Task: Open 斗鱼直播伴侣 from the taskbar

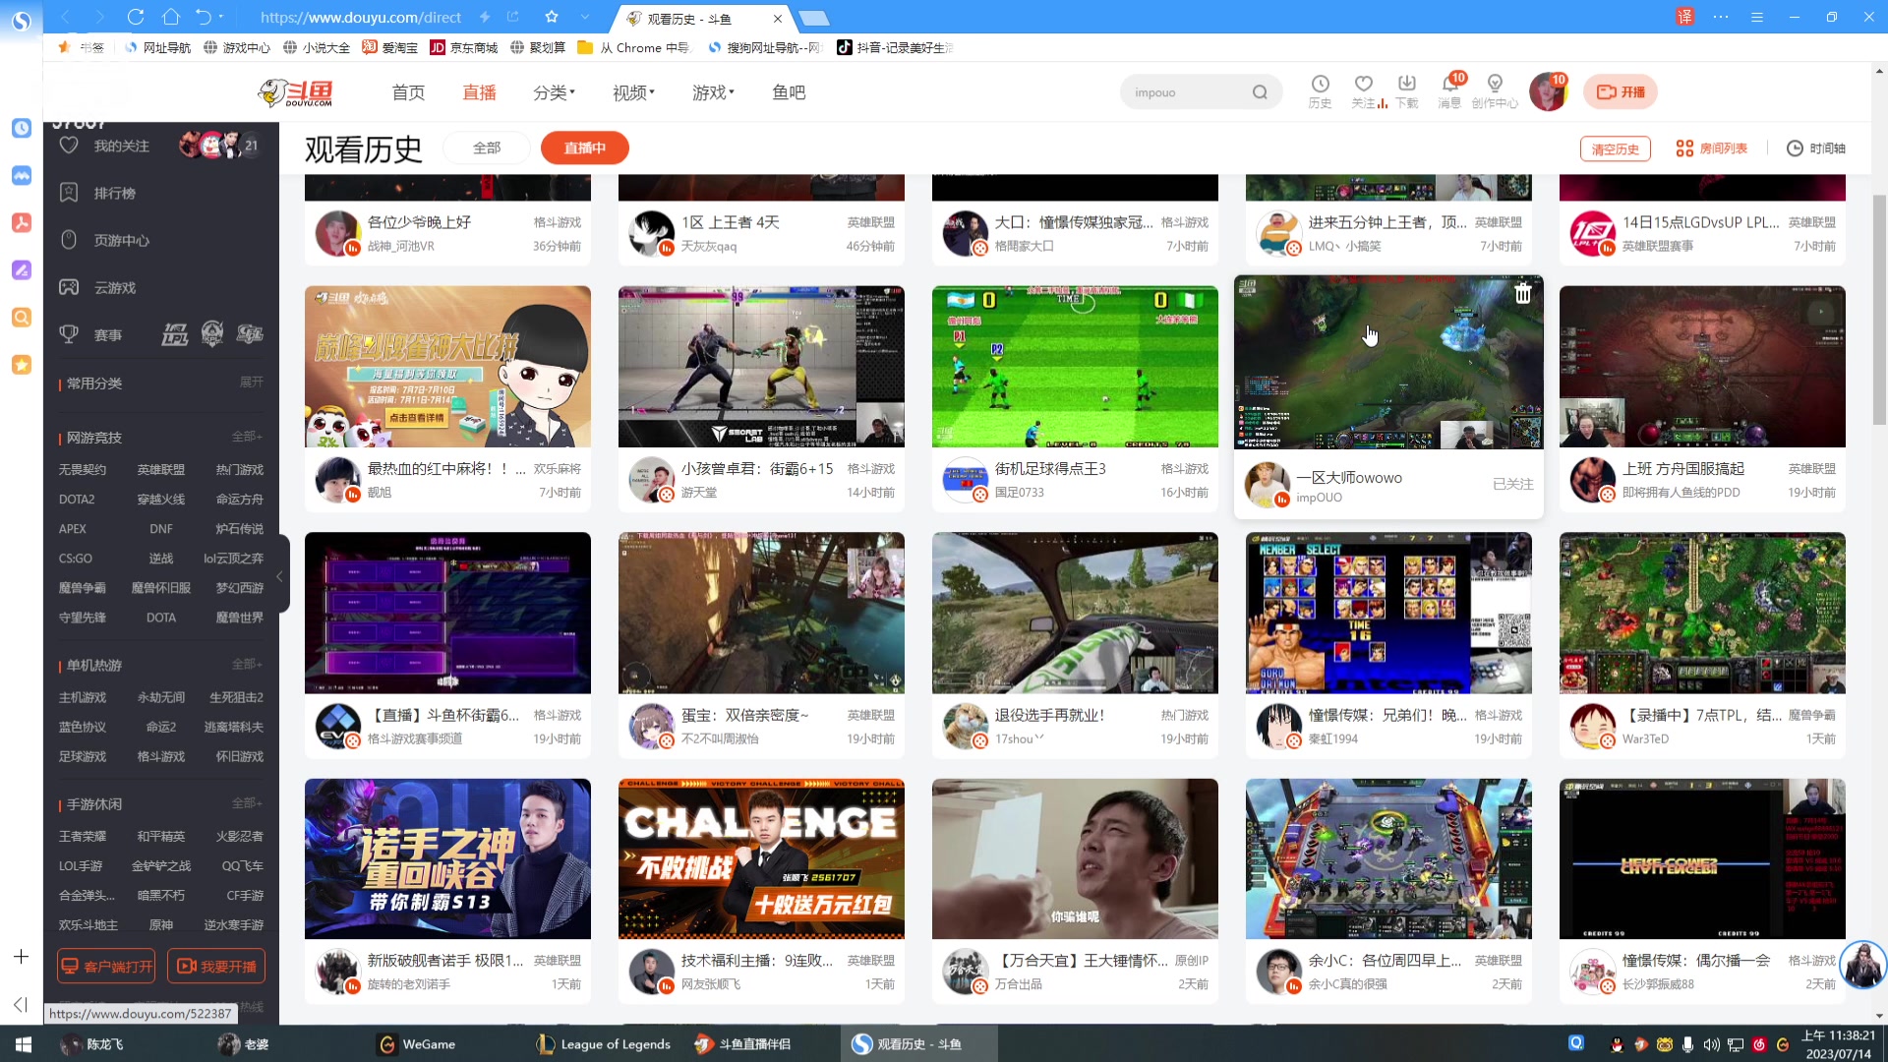Action: pyautogui.click(x=742, y=1044)
